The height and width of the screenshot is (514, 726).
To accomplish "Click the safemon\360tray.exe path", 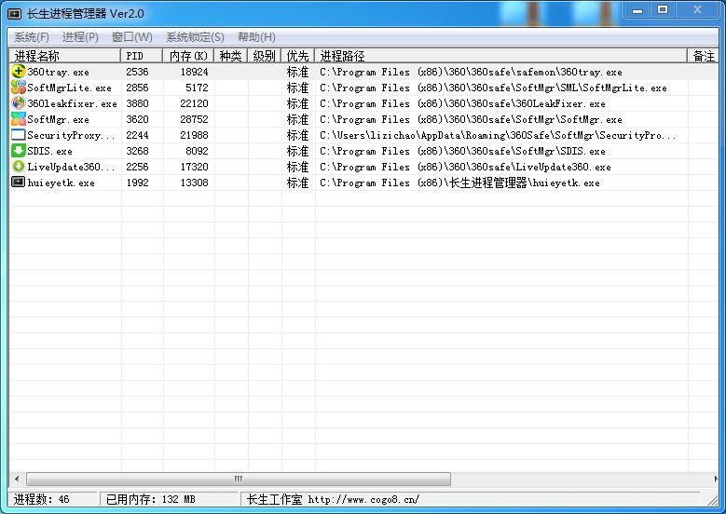I will coord(471,73).
